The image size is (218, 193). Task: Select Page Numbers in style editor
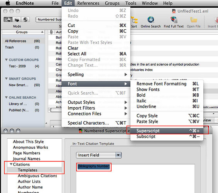pyautogui.click(x=27, y=153)
